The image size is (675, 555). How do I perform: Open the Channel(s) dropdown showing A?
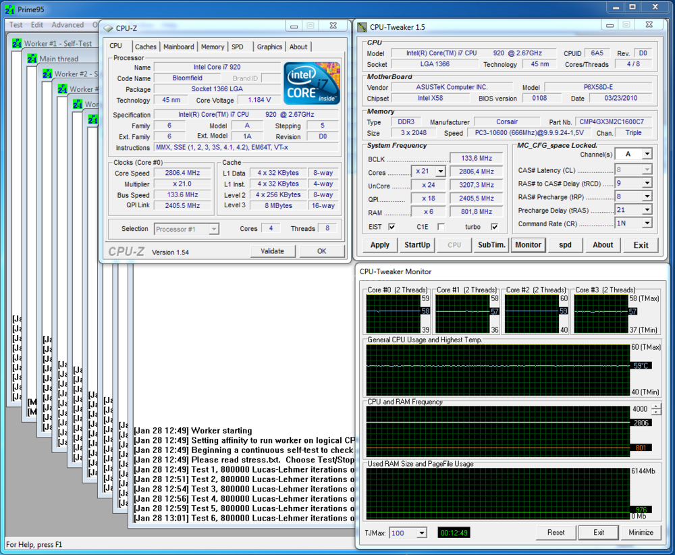647,154
